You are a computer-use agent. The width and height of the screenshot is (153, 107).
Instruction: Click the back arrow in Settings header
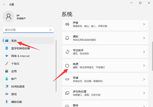coord(4,4)
